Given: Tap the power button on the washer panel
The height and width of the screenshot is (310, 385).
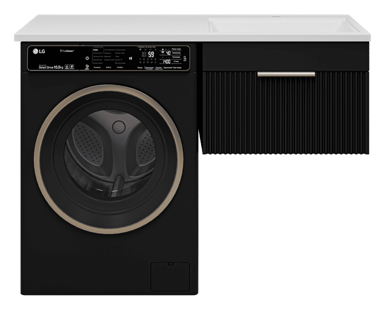Looking at the screenshot, I should pos(87,58).
